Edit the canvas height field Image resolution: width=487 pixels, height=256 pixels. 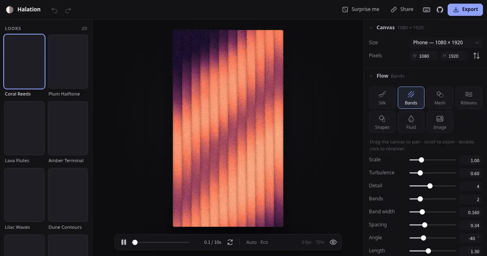click(x=454, y=56)
